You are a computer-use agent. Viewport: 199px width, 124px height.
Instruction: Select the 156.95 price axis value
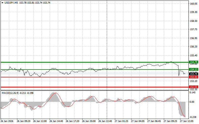(x=194, y=38)
